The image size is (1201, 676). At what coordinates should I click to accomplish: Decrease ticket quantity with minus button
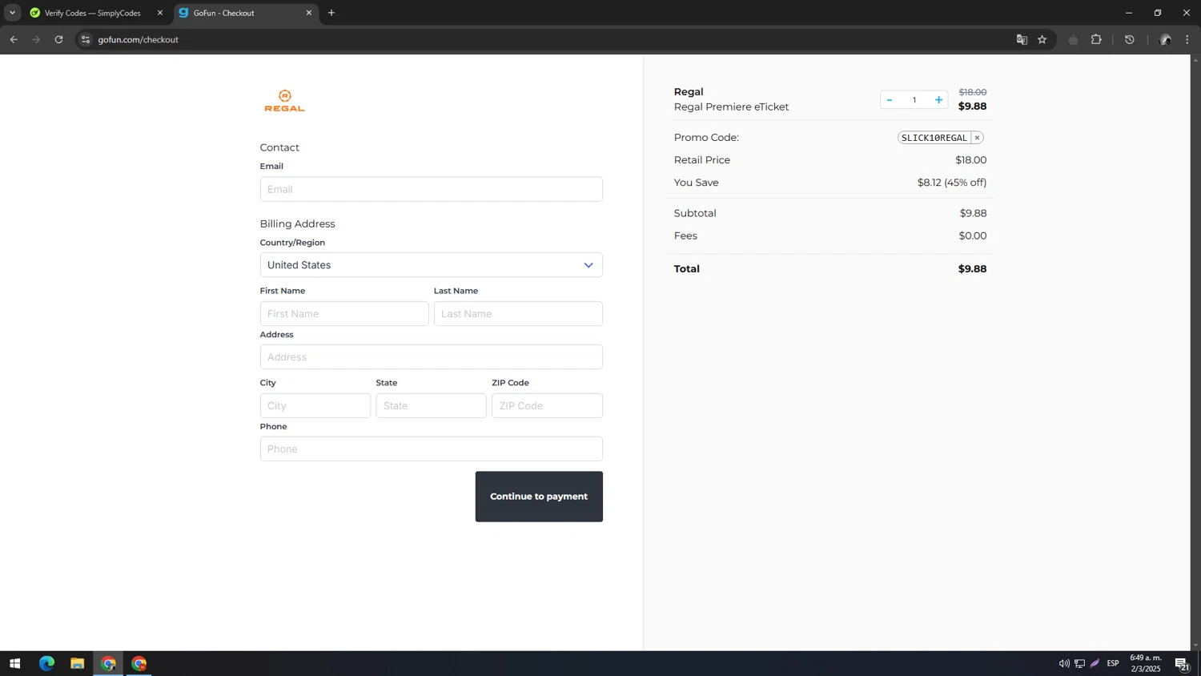[x=889, y=100]
